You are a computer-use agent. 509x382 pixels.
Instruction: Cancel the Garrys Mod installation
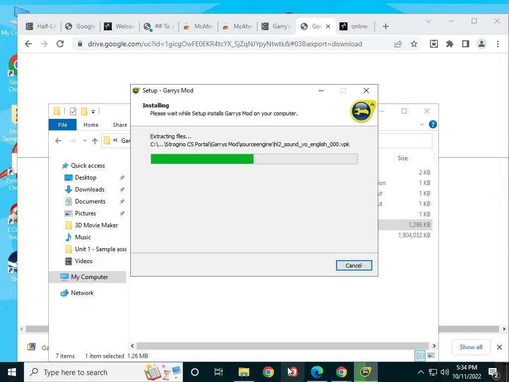point(354,266)
